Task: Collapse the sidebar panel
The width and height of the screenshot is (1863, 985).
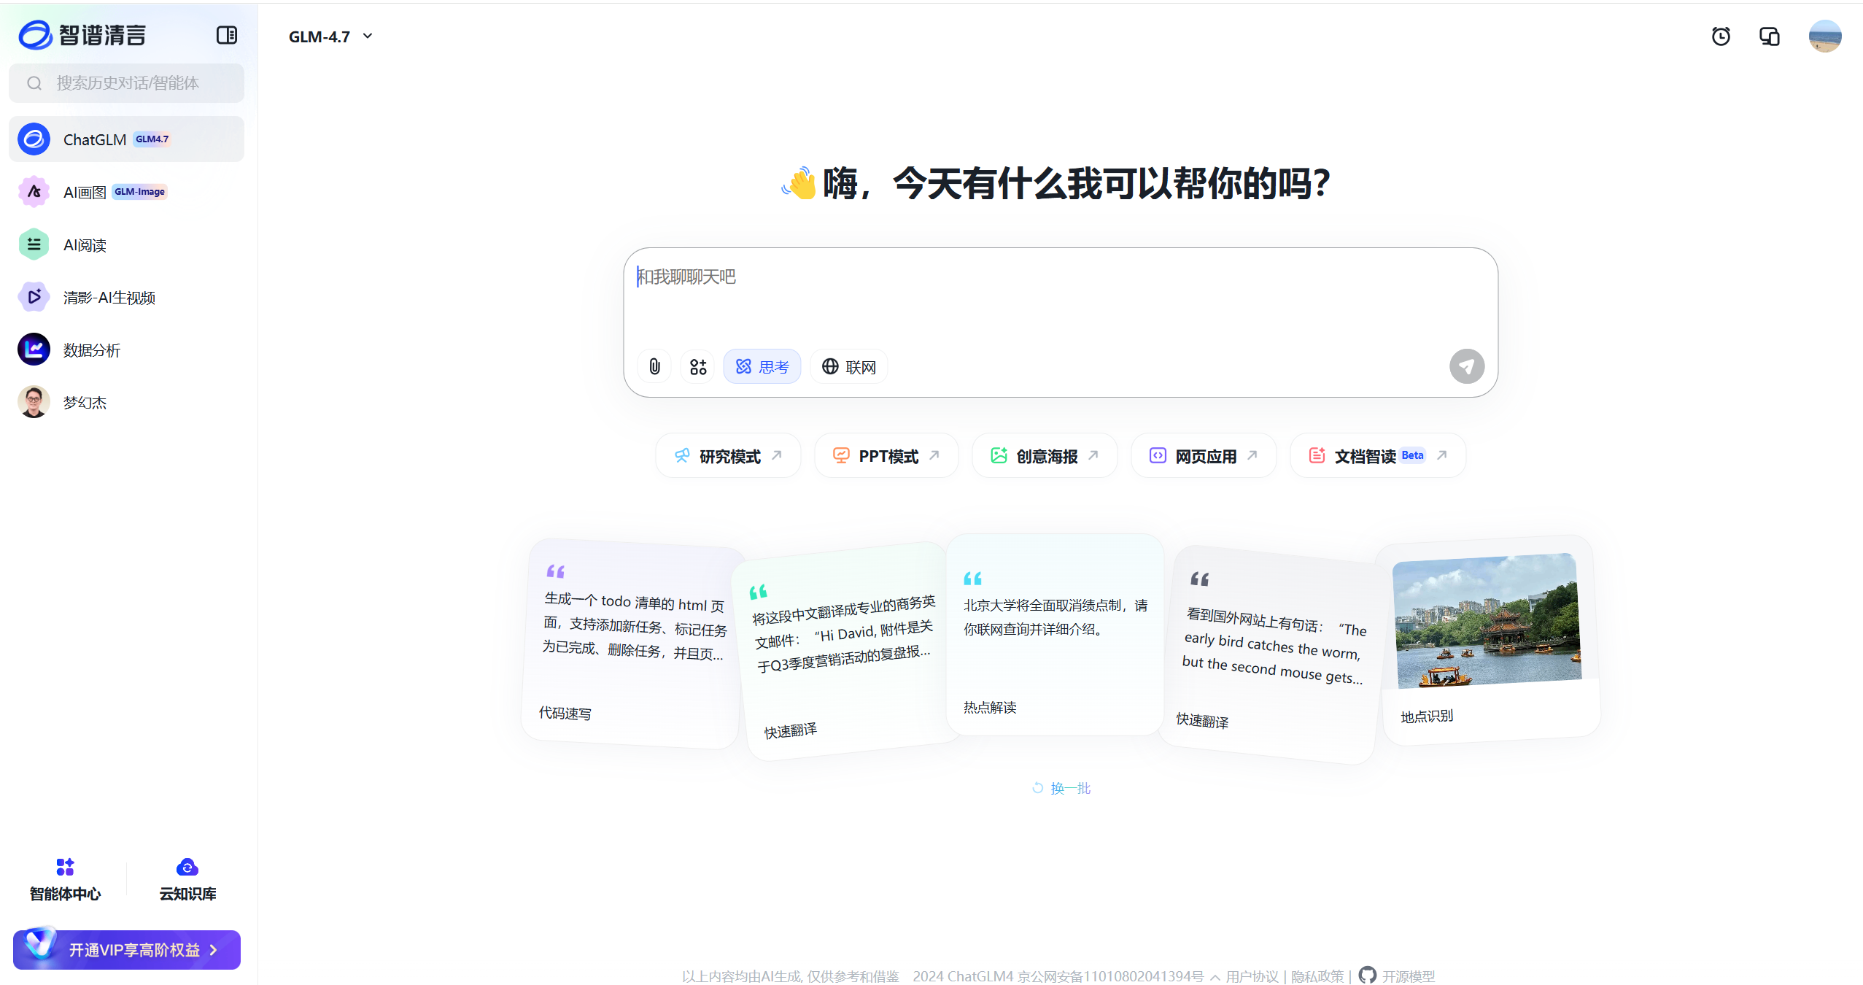Action: coord(226,34)
